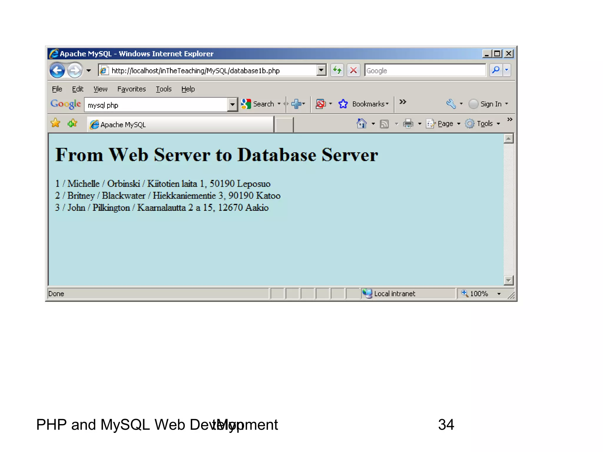Click the Home icon

(362, 124)
